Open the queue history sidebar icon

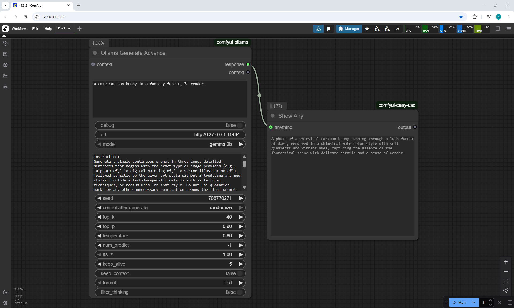5,44
